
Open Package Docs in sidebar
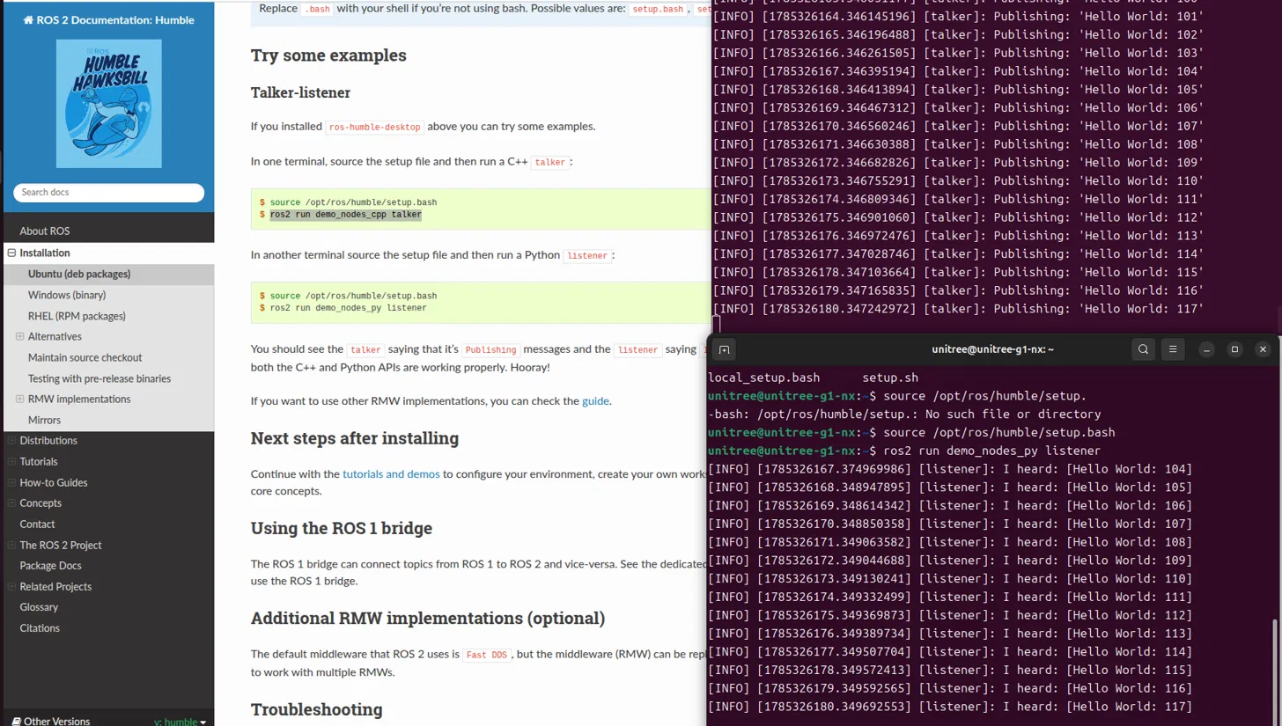(50, 566)
